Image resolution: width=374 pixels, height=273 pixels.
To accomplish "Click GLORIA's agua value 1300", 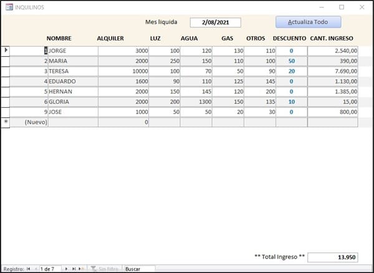I will [196, 102].
